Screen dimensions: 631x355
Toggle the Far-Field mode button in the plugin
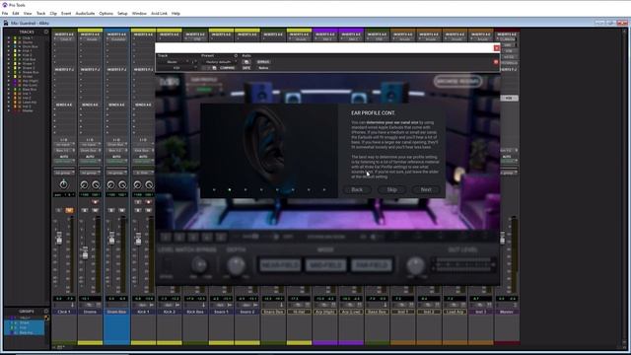point(372,265)
